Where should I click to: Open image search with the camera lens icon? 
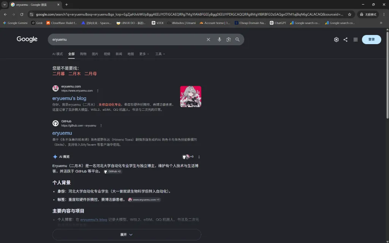click(228, 40)
